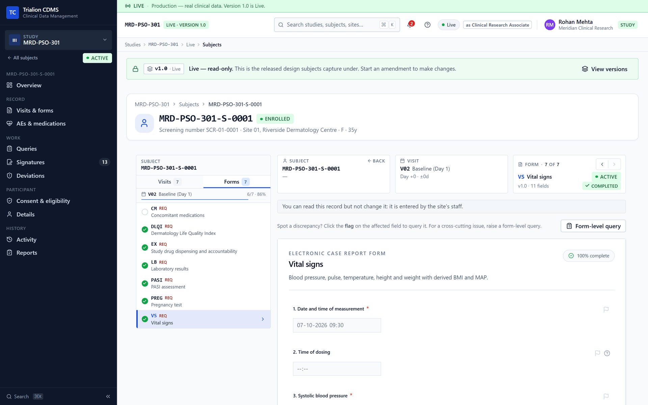Open Activity history in the sidebar
The image size is (648, 405).
click(58, 240)
